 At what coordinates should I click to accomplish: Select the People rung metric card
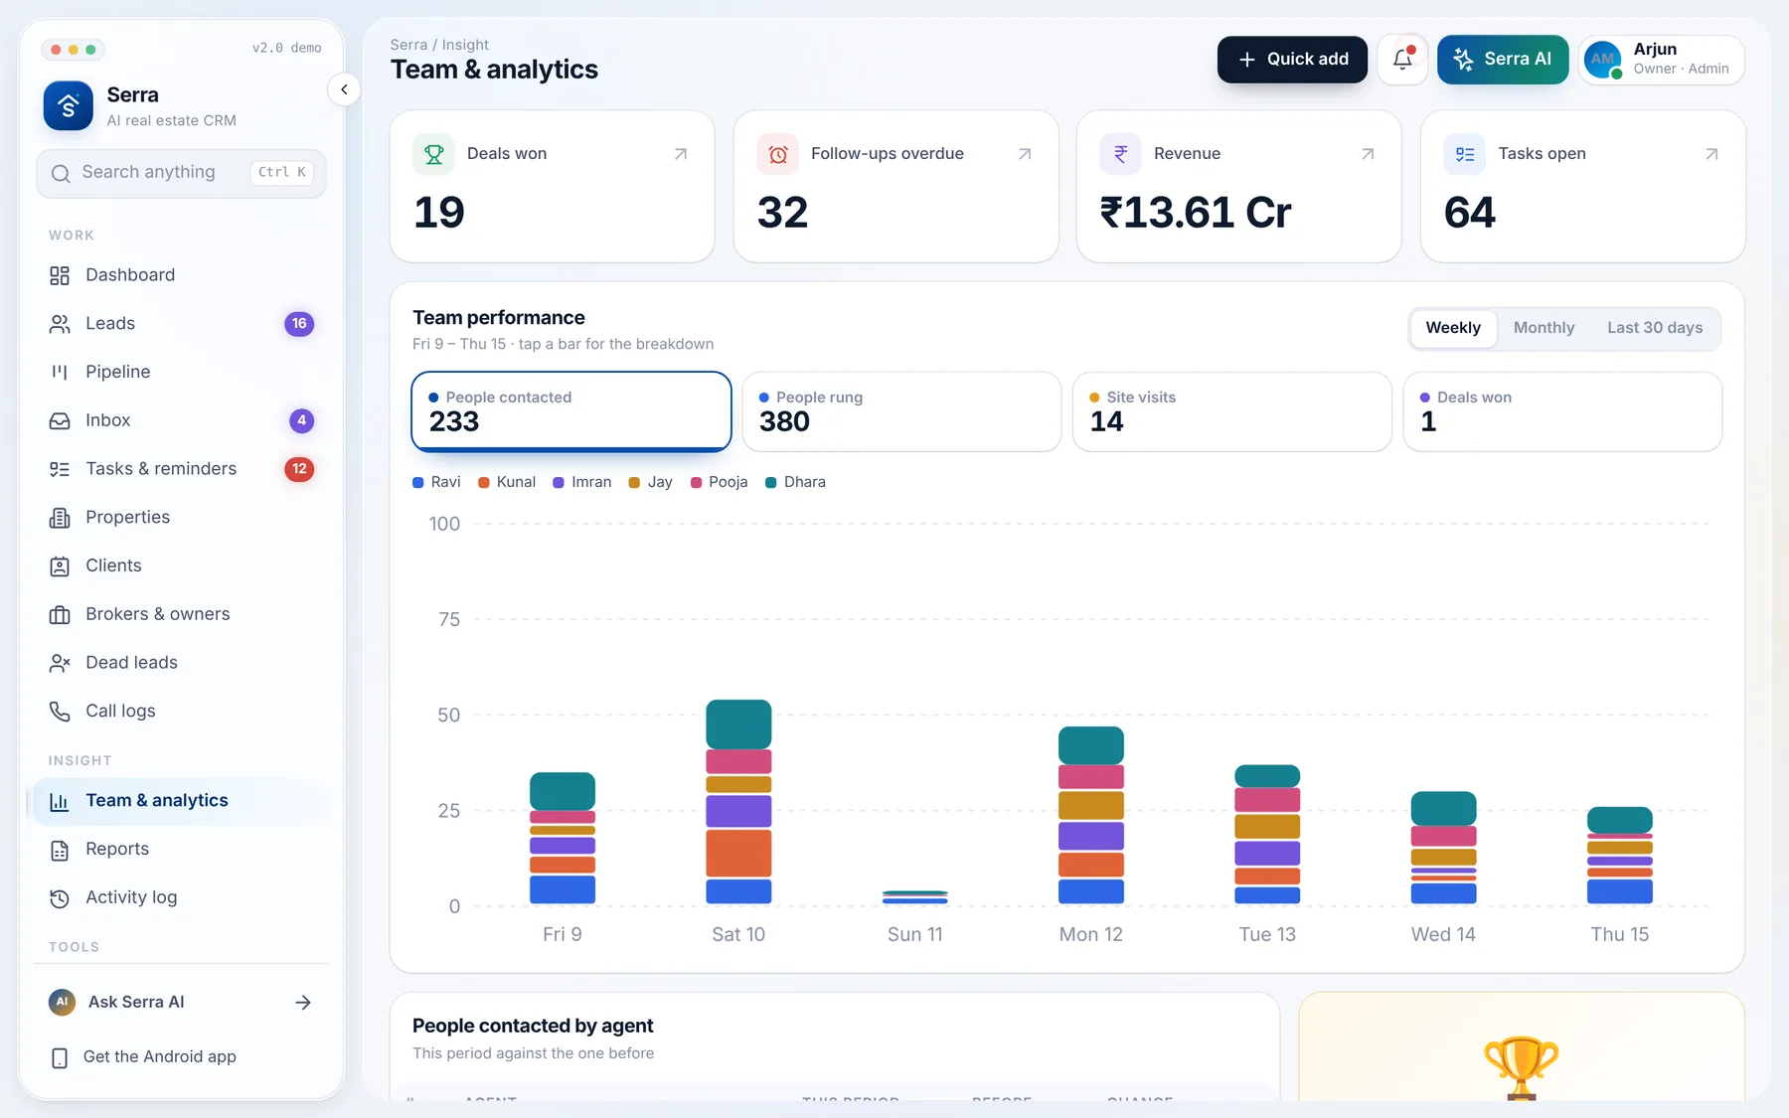[x=901, y=411]
